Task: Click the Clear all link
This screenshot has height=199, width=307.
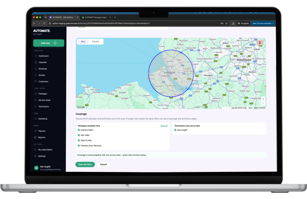Action: coord(164,126)
